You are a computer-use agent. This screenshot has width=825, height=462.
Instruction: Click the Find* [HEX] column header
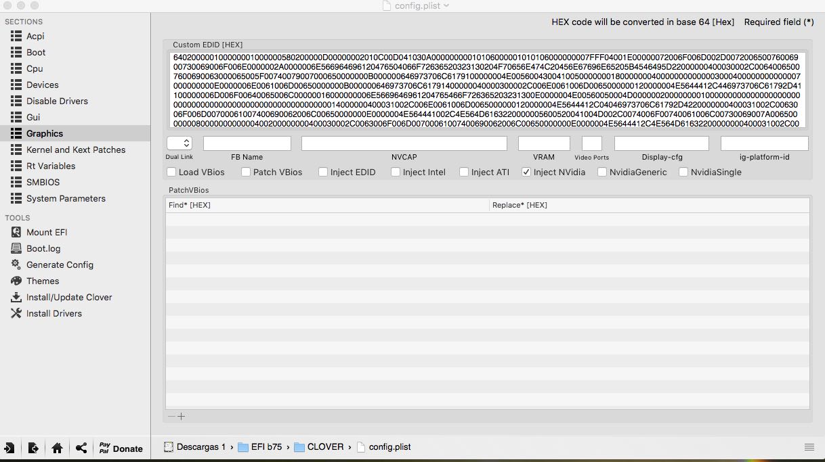pyautogui.click(x=328, y=205)
